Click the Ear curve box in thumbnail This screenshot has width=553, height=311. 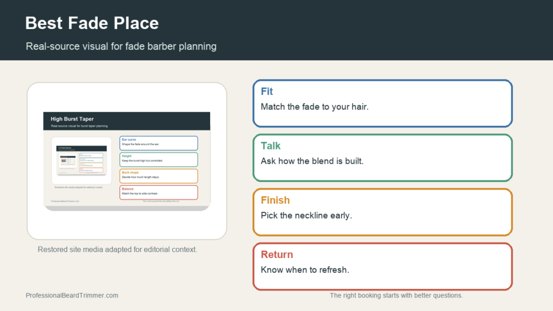coord(159,143)
